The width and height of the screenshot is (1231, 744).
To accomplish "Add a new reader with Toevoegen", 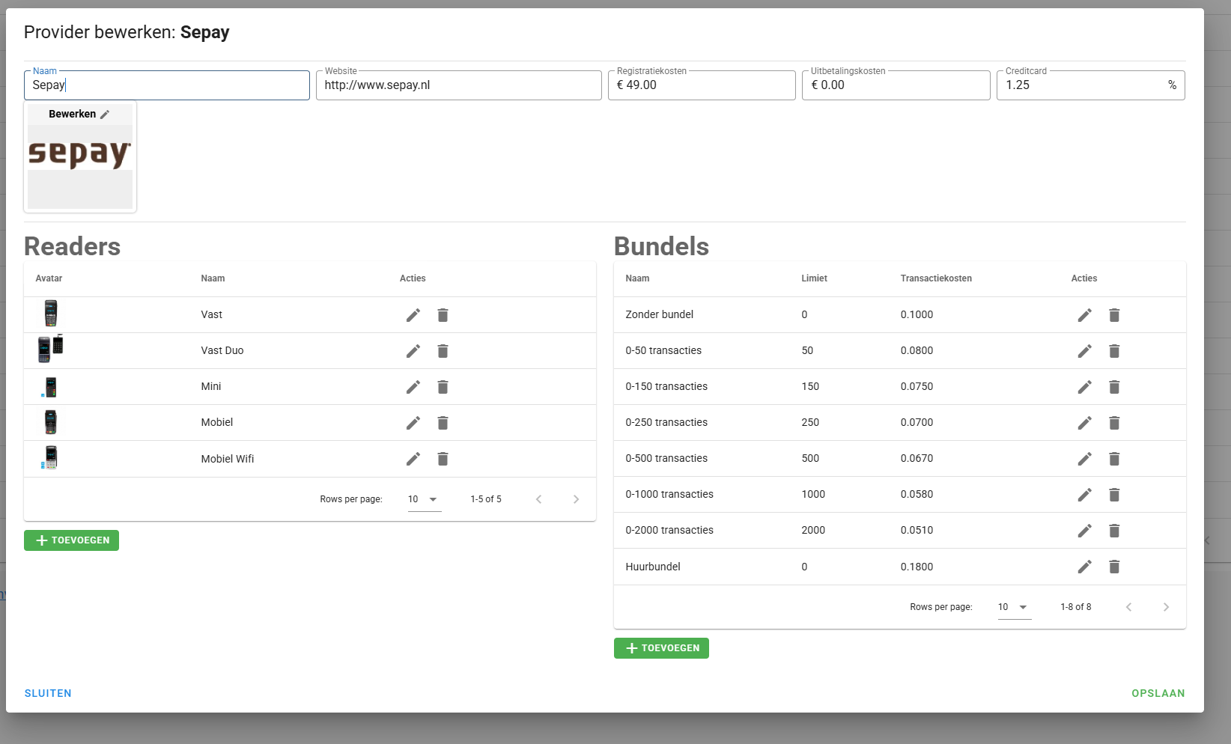I will 71,540.
